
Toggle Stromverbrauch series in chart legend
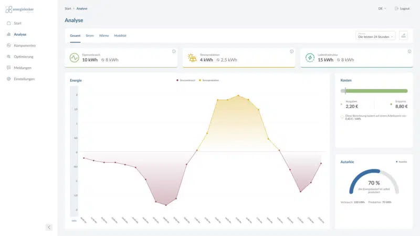[x=186, y=81]
